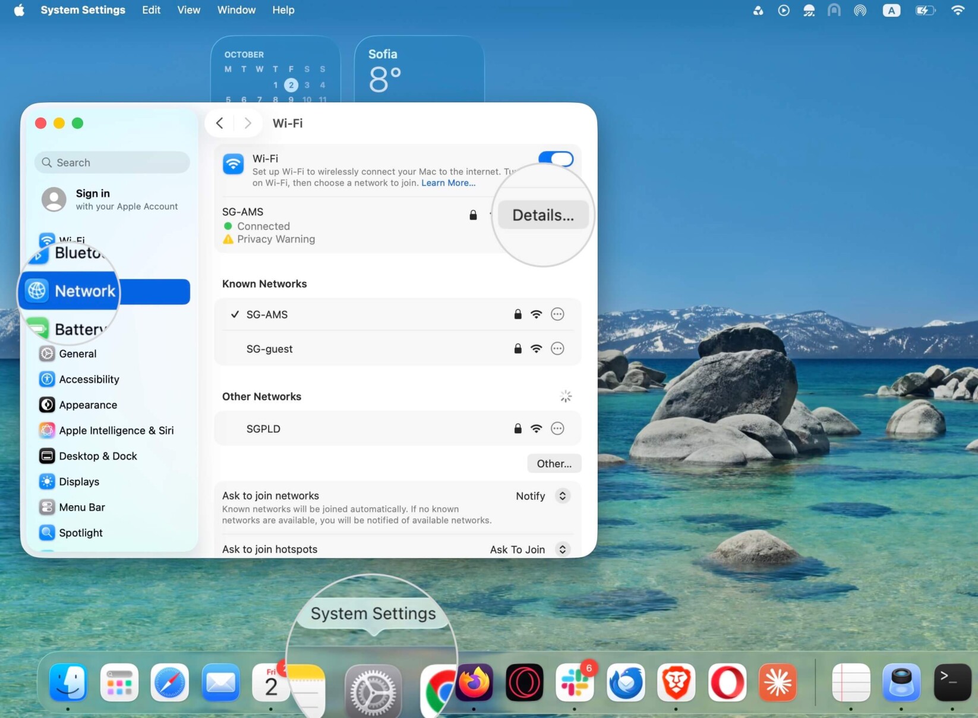Select the SGPLD network row
978x718 pixels.
point(397,429)
